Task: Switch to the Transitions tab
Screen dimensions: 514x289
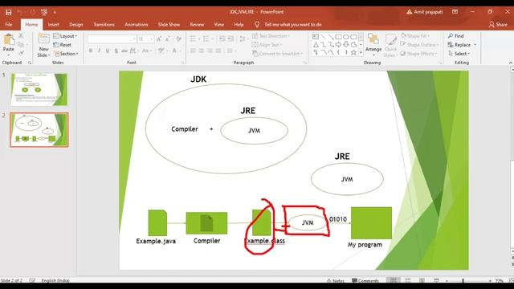Action: 104,25
